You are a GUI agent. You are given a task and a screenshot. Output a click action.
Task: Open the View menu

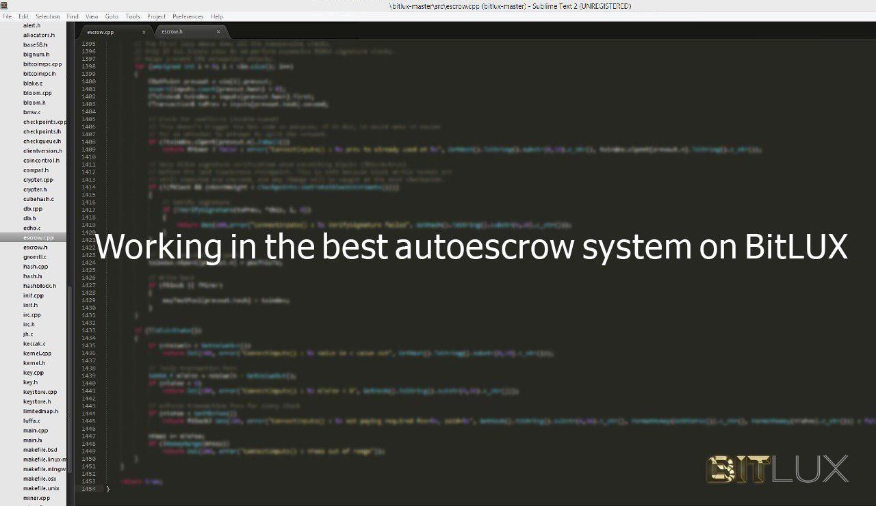click(x=92, y=16)
